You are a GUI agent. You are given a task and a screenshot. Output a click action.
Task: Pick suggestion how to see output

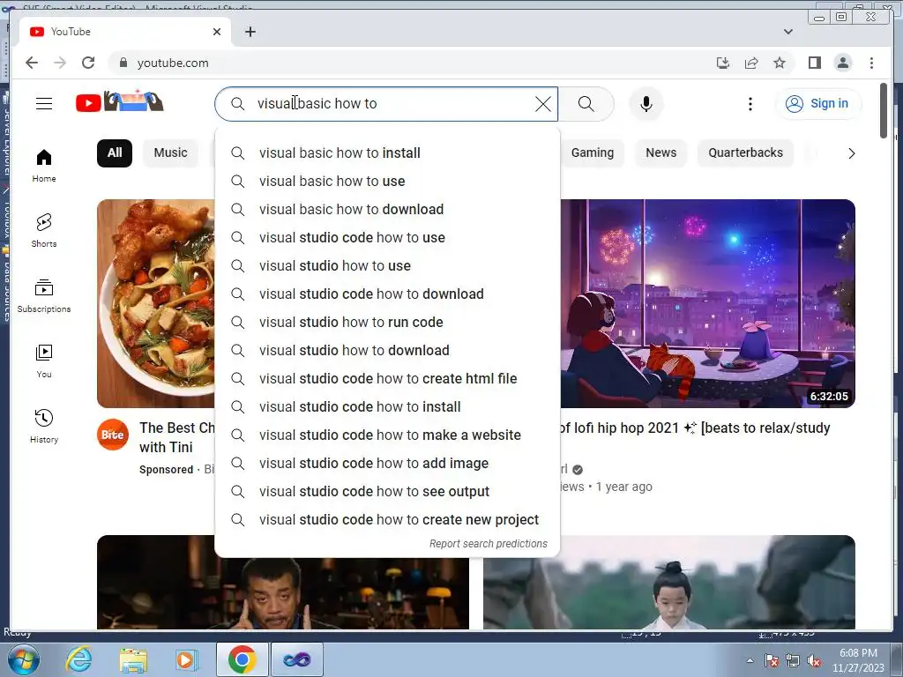tap(387, 492)
